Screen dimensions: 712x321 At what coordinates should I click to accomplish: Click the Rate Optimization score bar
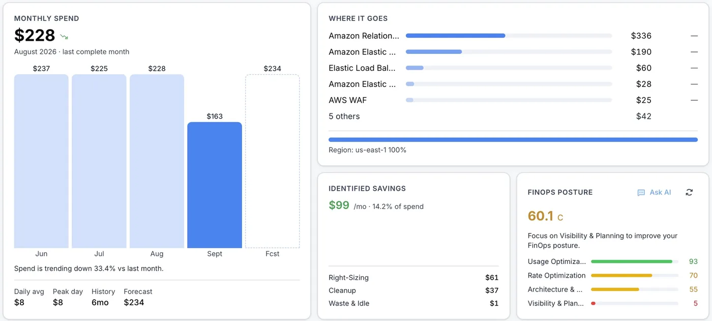coord(635,275)
